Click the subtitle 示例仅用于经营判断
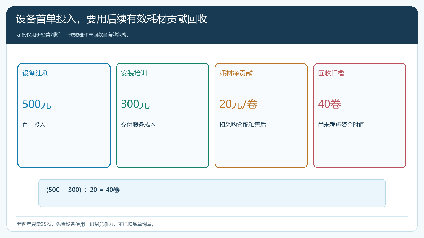 pyautogui.click(x=39, y=35)
